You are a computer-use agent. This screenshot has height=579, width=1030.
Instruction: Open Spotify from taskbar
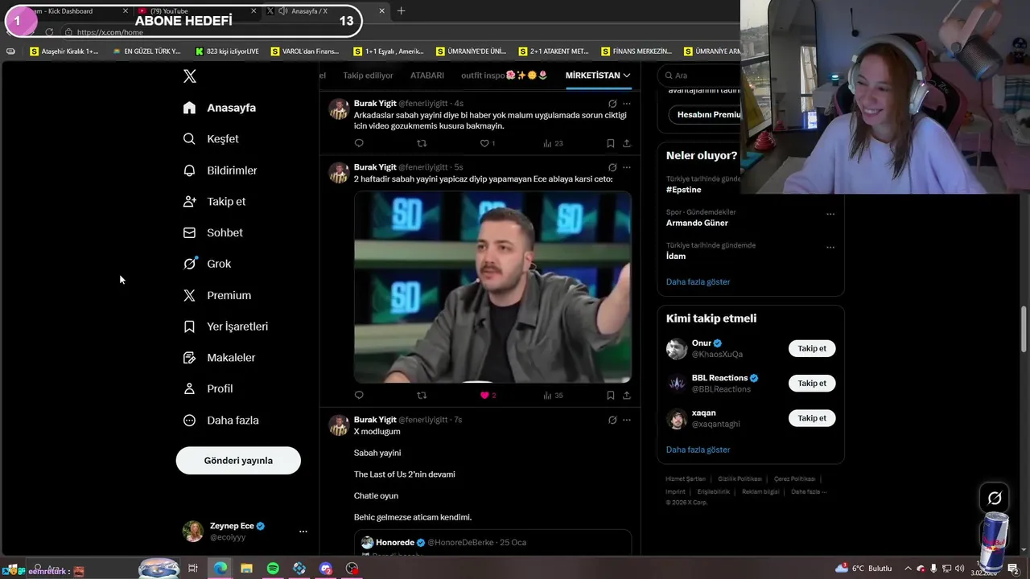(x=273, y=569)
